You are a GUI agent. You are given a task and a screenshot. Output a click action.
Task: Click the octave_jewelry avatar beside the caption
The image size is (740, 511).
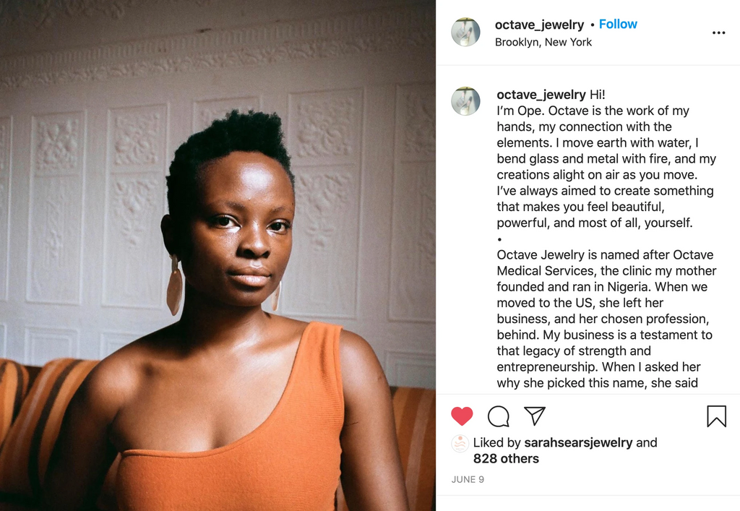(x=466, y=101)
